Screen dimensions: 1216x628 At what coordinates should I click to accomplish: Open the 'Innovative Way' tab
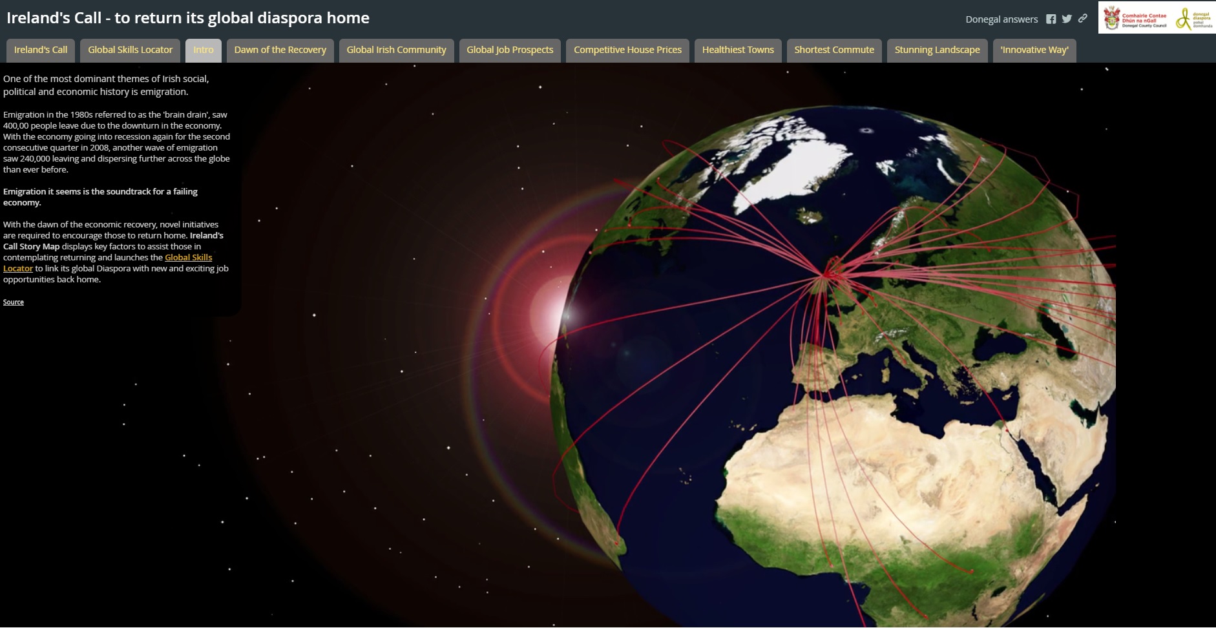tap(1034, 50)
